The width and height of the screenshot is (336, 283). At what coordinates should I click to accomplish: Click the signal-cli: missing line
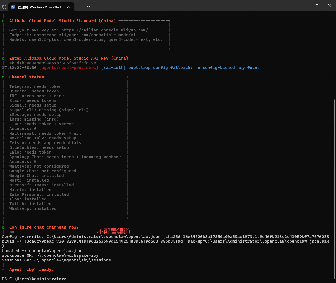(x=49, y=110)
